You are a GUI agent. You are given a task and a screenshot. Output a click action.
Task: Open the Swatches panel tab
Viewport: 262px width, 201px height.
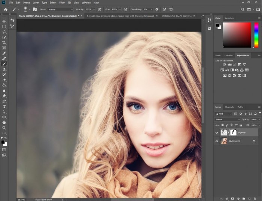(229, 18)
